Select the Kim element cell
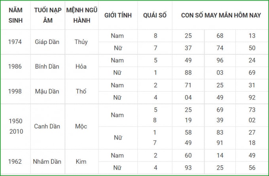The width and height of the screenshot is (269, 176). (x=81, y=162)
